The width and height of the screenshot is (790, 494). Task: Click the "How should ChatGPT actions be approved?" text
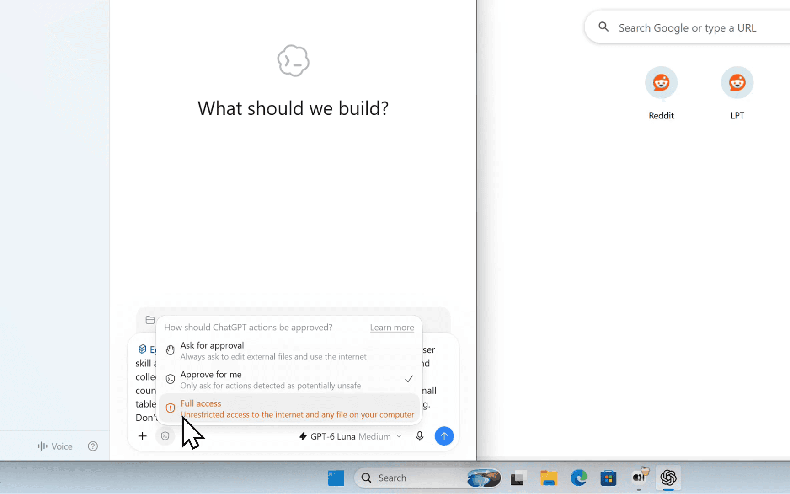pyautogui.click(x=248, y=328)
